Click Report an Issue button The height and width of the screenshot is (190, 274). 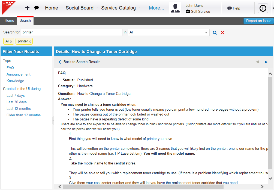click(x=259, y=21)
